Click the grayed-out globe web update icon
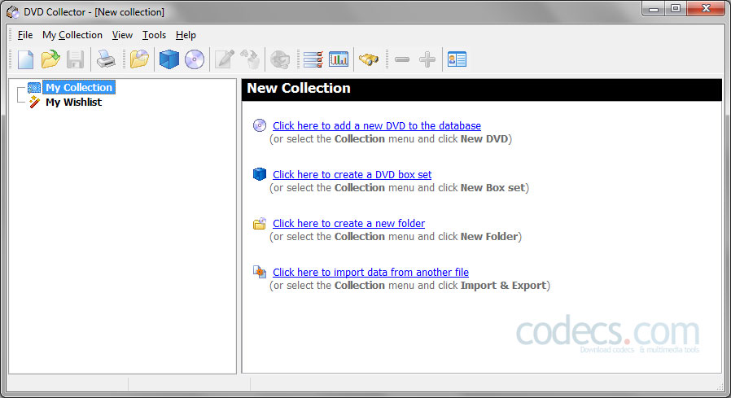Screen dimensions: 731x398 pyautogui.click(x=280, y=59)
